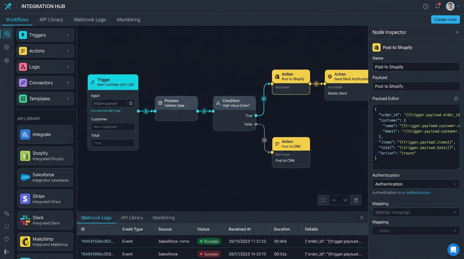Click the help icon in lower sidebar
Screen dimensions: 464x259
7,239
